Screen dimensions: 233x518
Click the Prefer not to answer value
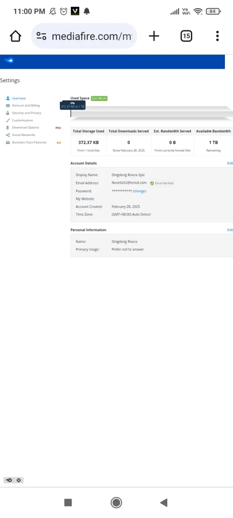point(128,249)
